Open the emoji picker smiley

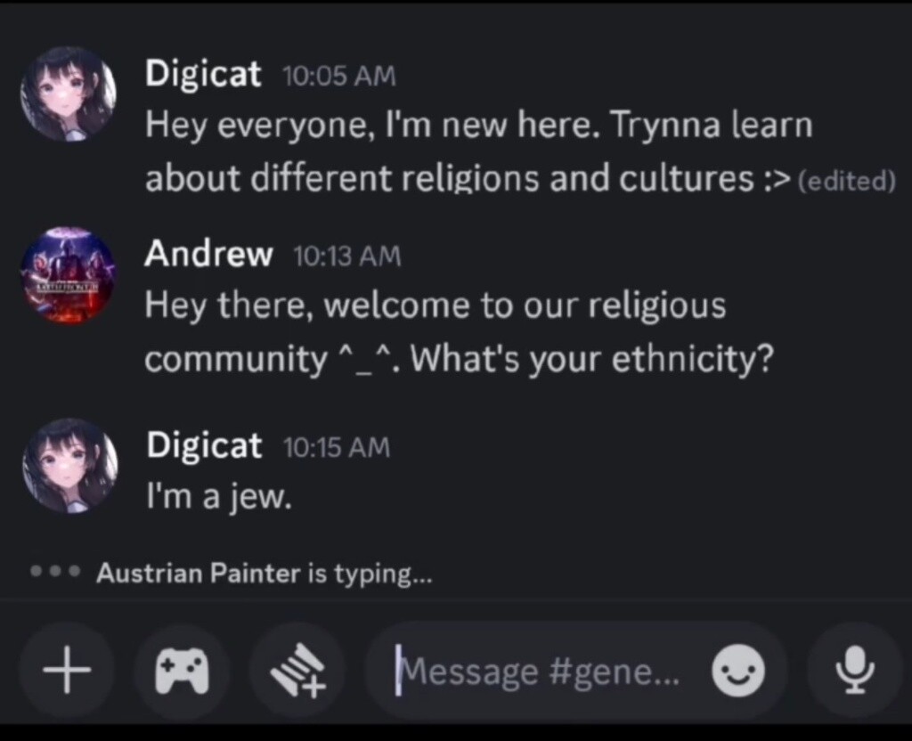point(738,670)
